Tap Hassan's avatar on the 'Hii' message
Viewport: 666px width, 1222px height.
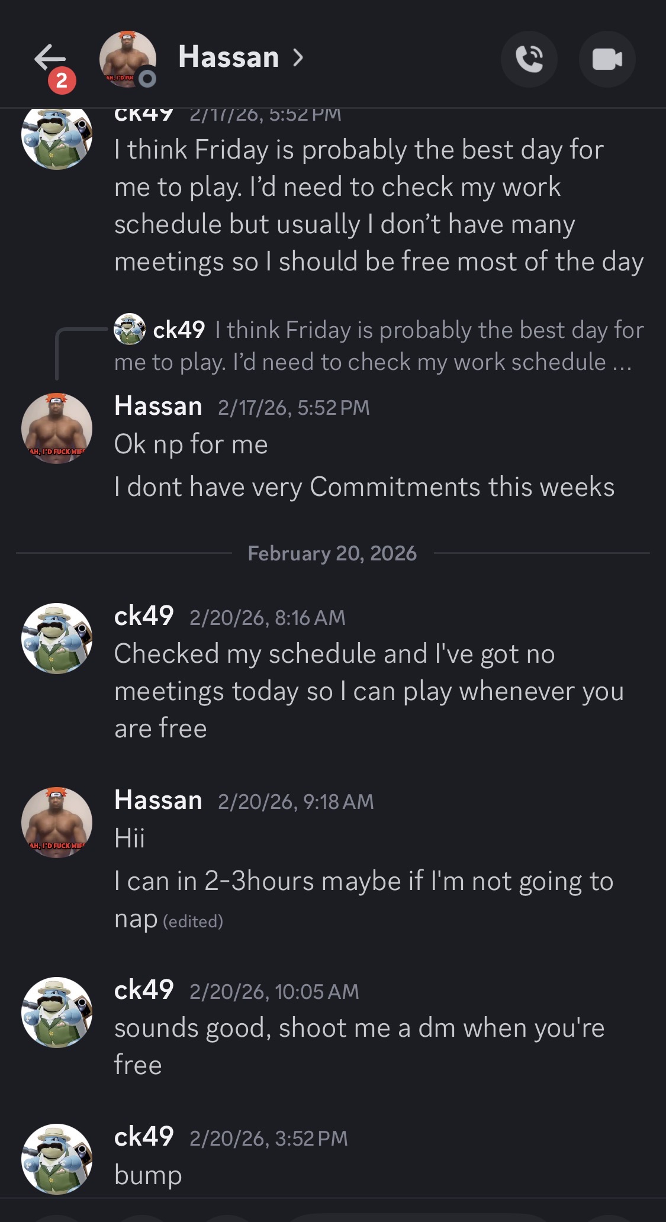(x=57, y=822)
